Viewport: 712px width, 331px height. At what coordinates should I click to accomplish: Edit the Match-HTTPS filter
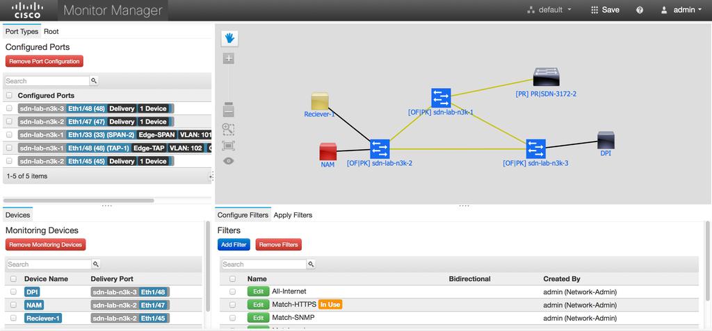point(259,305)
